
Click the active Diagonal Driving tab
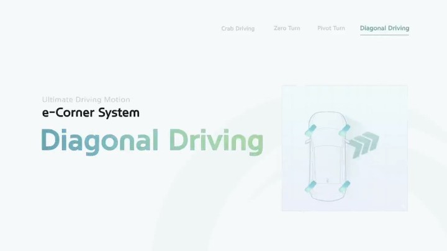[x=384, y=29]
